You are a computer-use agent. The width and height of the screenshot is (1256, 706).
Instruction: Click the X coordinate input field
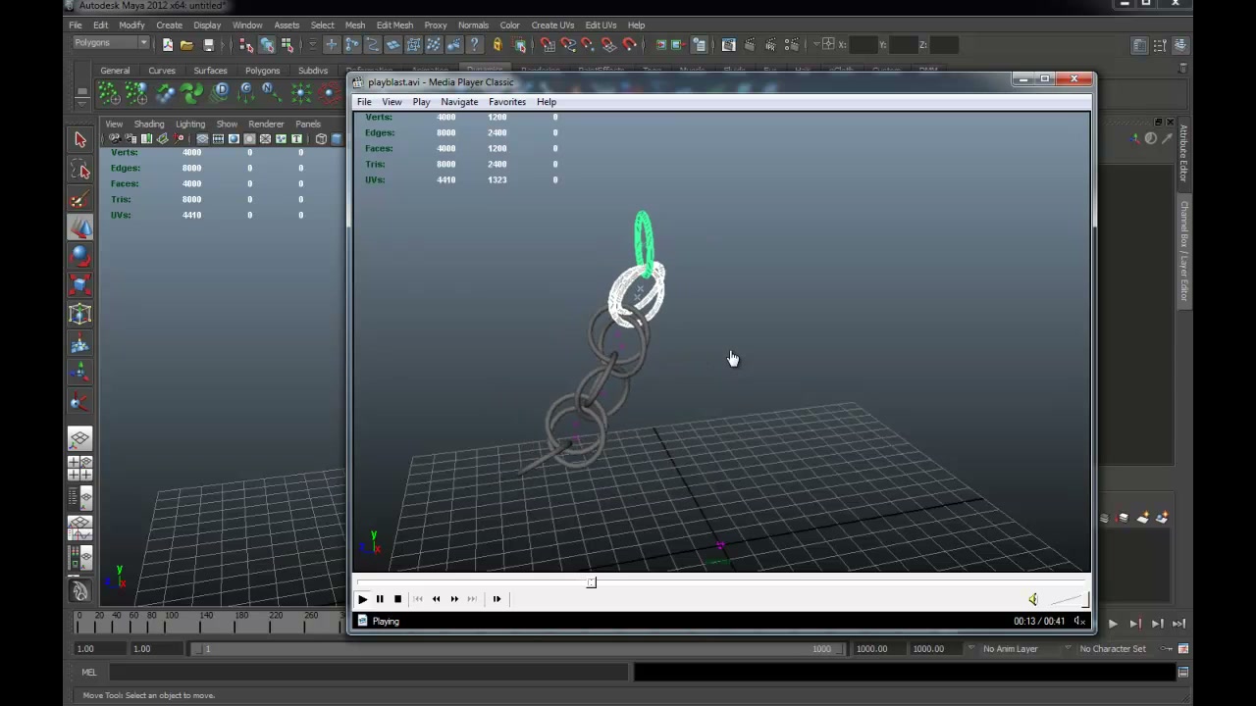[x=863, y=44]
